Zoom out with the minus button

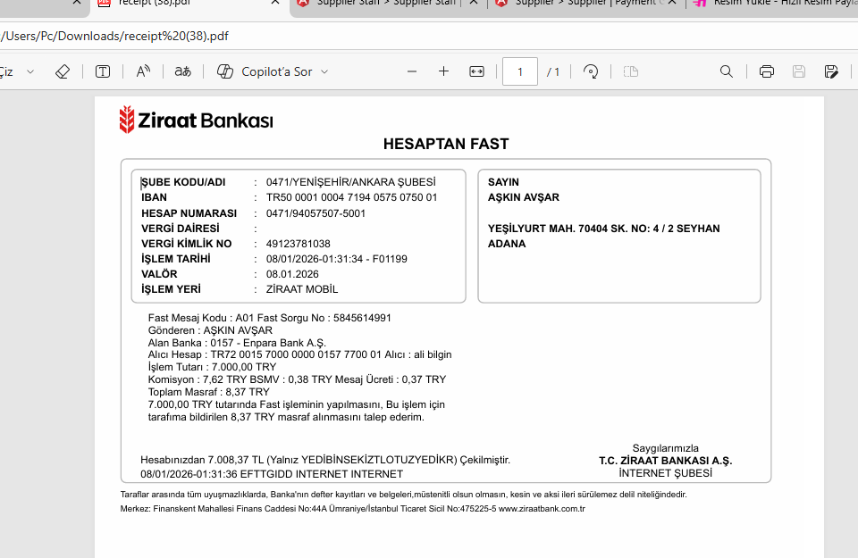click(412, 71)
